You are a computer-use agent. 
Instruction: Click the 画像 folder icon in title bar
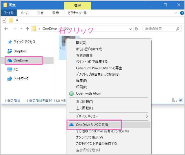5,5
